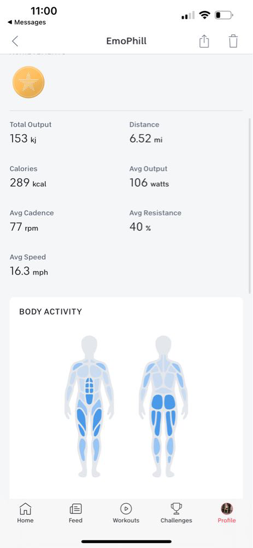Open the gold star achievement badge
This screenshot has height=548, width=253.
(x=28, y=82)
